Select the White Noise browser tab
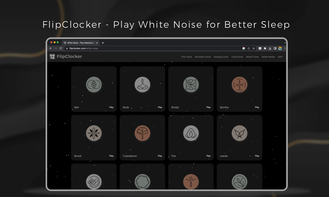This screenshot has width=329, height=197. coord(81,43)
